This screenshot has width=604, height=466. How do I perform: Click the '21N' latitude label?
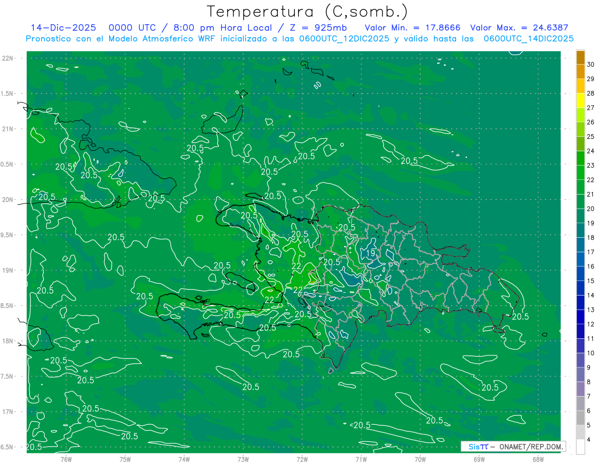point(8,129)
